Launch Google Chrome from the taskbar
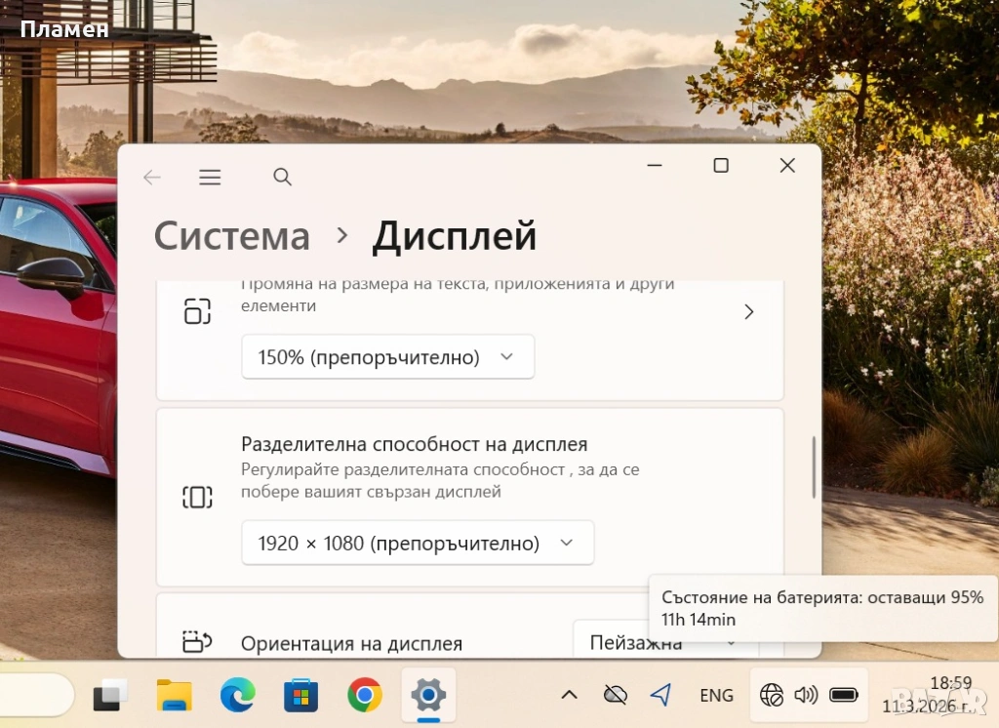The height and width of the screenshot is (728, 999). pos(365,695)
